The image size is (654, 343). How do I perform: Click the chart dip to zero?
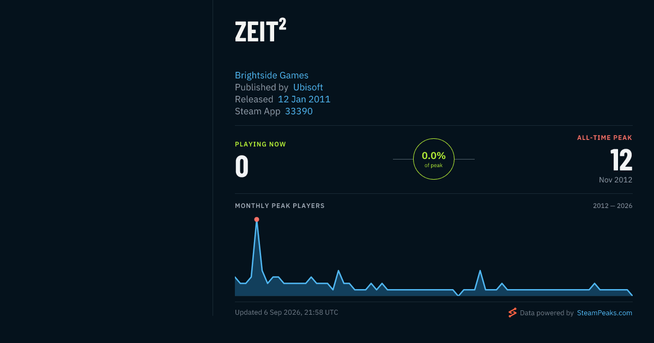[458, 295]
